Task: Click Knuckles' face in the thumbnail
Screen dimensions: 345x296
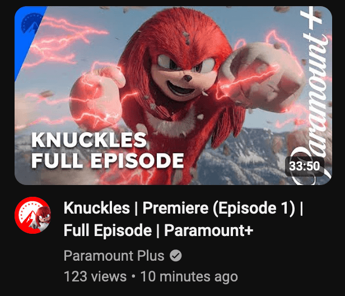Action: click(x=185, y=74)
